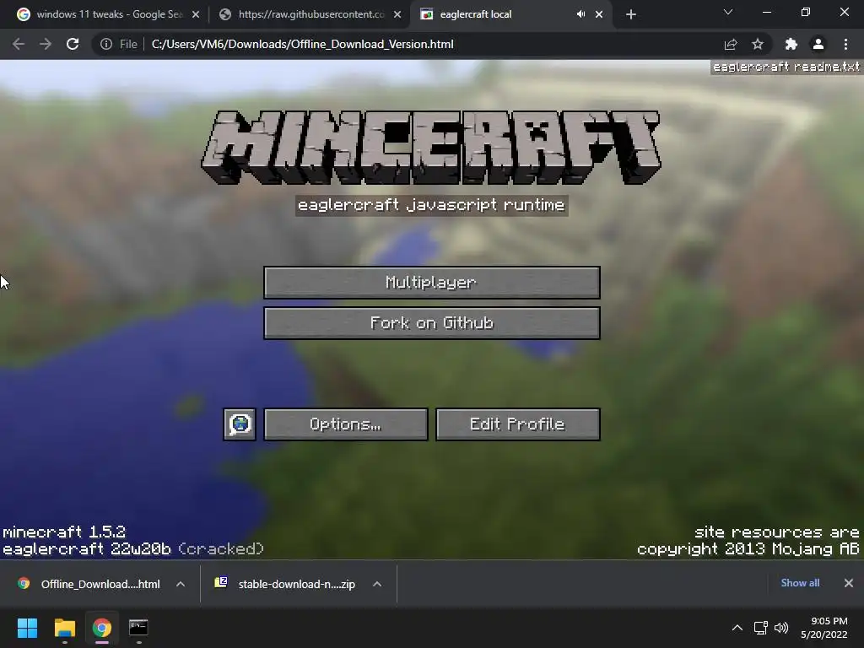
Task: Click the Fork on Github button
Action: (x=431, y=323)
